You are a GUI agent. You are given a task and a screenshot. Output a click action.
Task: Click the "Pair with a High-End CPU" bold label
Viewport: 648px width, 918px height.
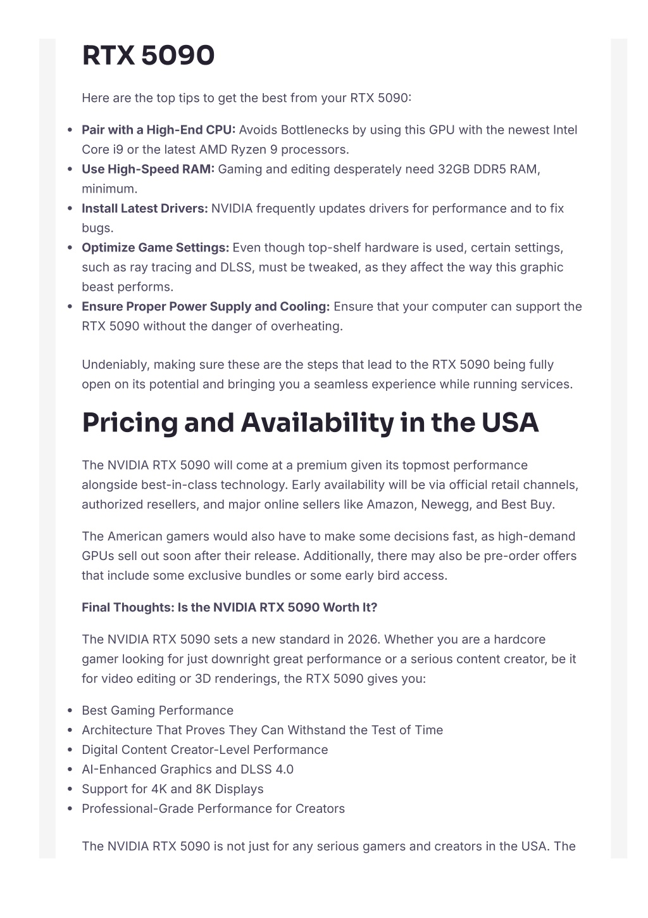tap(158, 130)
